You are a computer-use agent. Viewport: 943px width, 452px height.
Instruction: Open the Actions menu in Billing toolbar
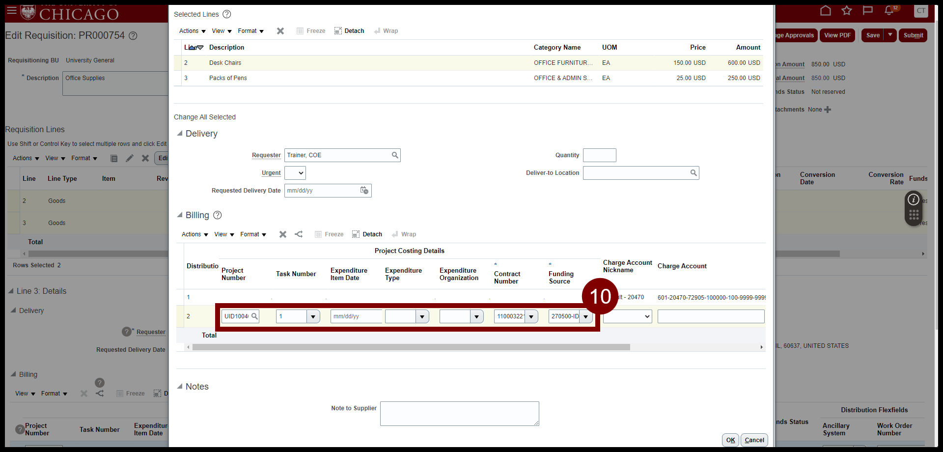pos(194,234)
